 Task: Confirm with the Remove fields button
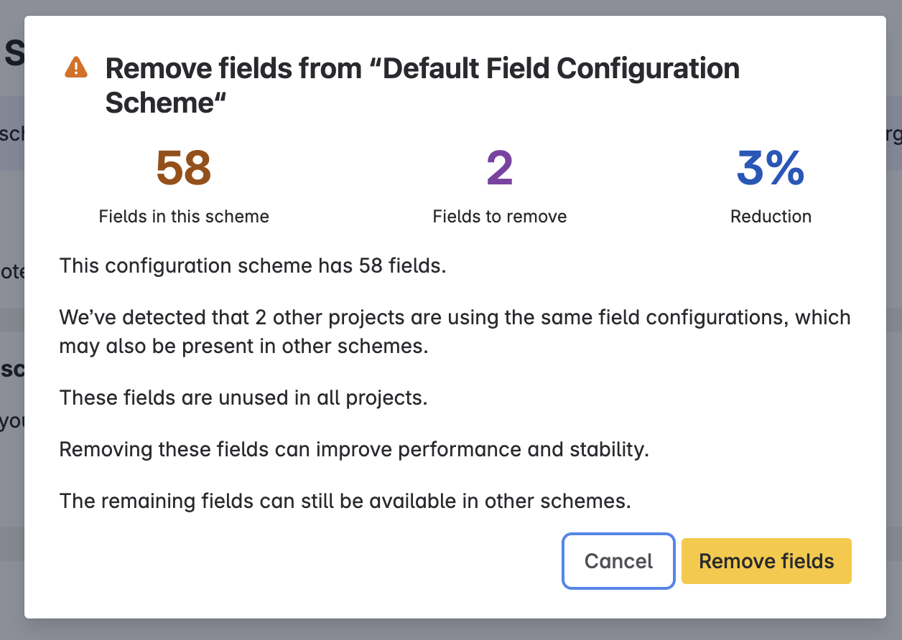click(766, 561)
